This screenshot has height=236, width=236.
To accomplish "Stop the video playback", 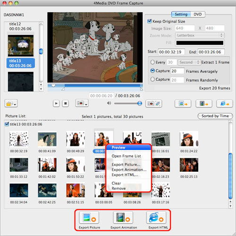I will click(65, 104).
